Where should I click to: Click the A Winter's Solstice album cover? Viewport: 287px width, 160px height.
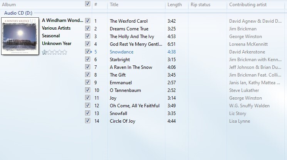click(20, 36)
